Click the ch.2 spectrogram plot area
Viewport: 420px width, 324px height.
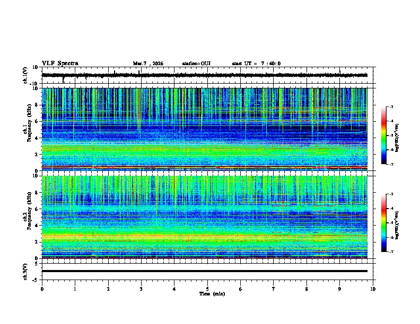click(205, 217)
